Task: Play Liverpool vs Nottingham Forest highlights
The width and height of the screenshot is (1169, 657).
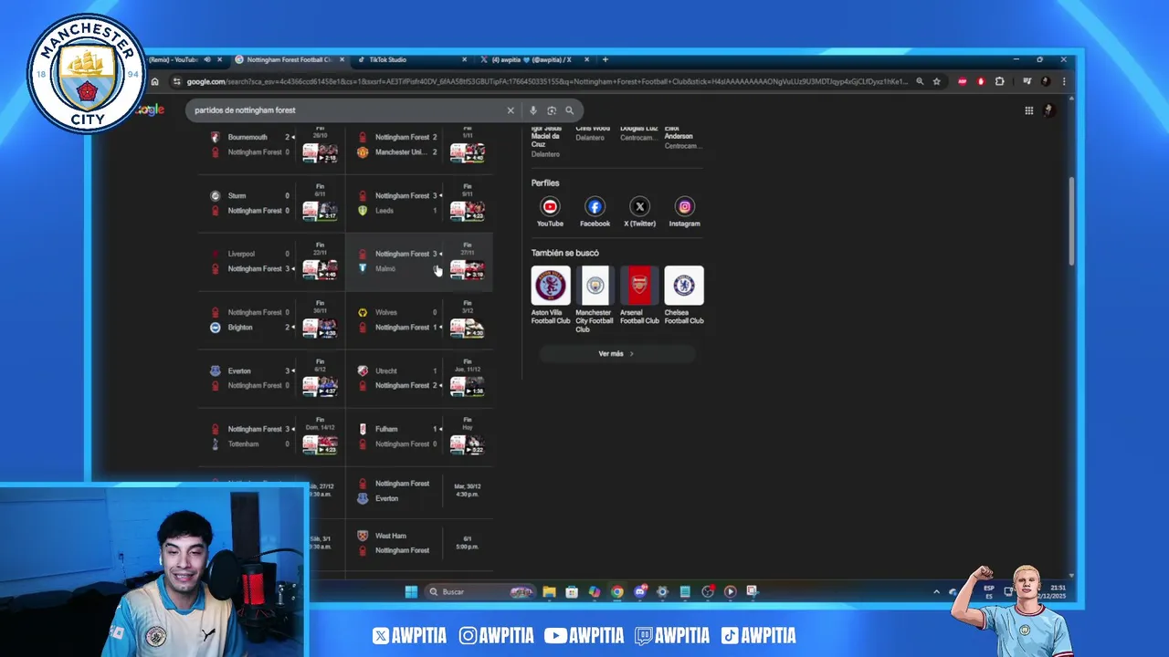Action: pyautogui.click(x=320, y=269)
